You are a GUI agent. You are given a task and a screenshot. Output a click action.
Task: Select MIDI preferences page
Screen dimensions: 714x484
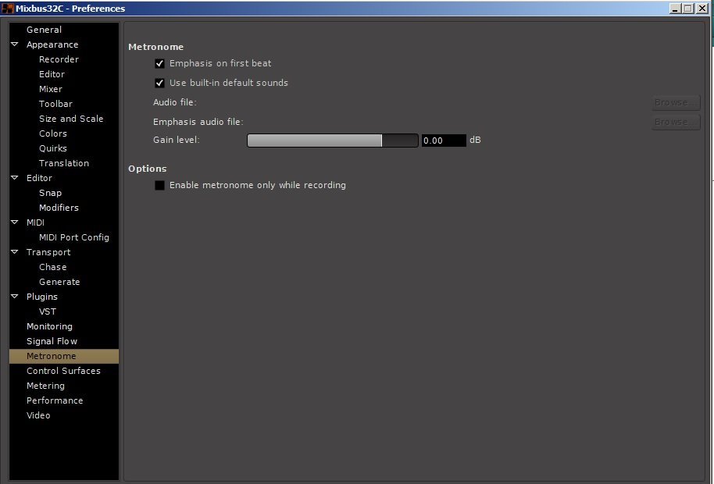pos(35,222)
